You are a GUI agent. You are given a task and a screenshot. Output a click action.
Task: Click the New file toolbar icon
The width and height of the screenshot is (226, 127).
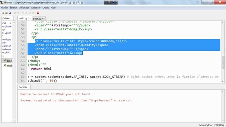[3, 13]
